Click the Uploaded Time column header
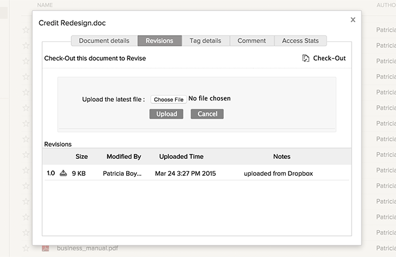Image resolution: width=396 pixels, height=257 pixels. pos(181,157)
